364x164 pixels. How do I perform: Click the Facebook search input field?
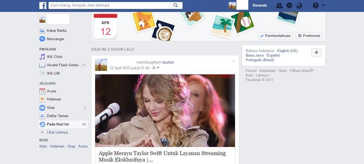coord(111,5)
